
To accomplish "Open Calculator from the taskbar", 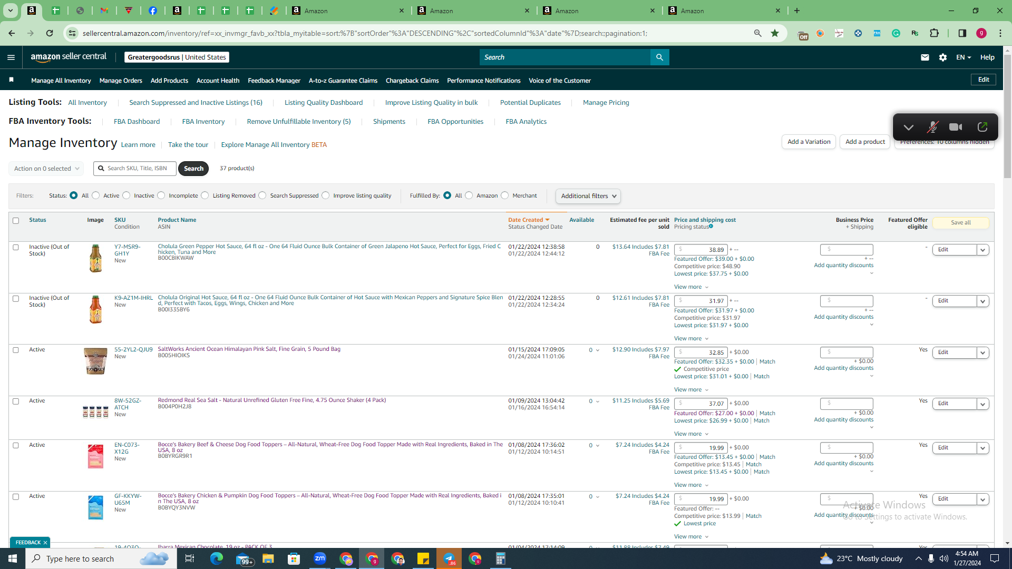I will point(501,558).
